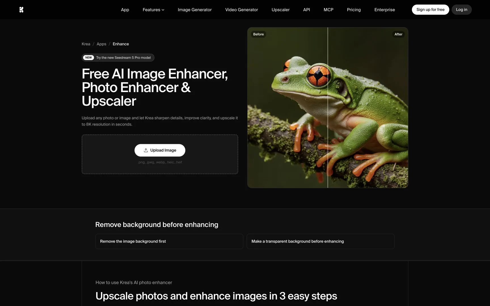The image size is (490, 306).
Task: Click supported file formats text
Action: pyautogui.click(x=160, y=162)
